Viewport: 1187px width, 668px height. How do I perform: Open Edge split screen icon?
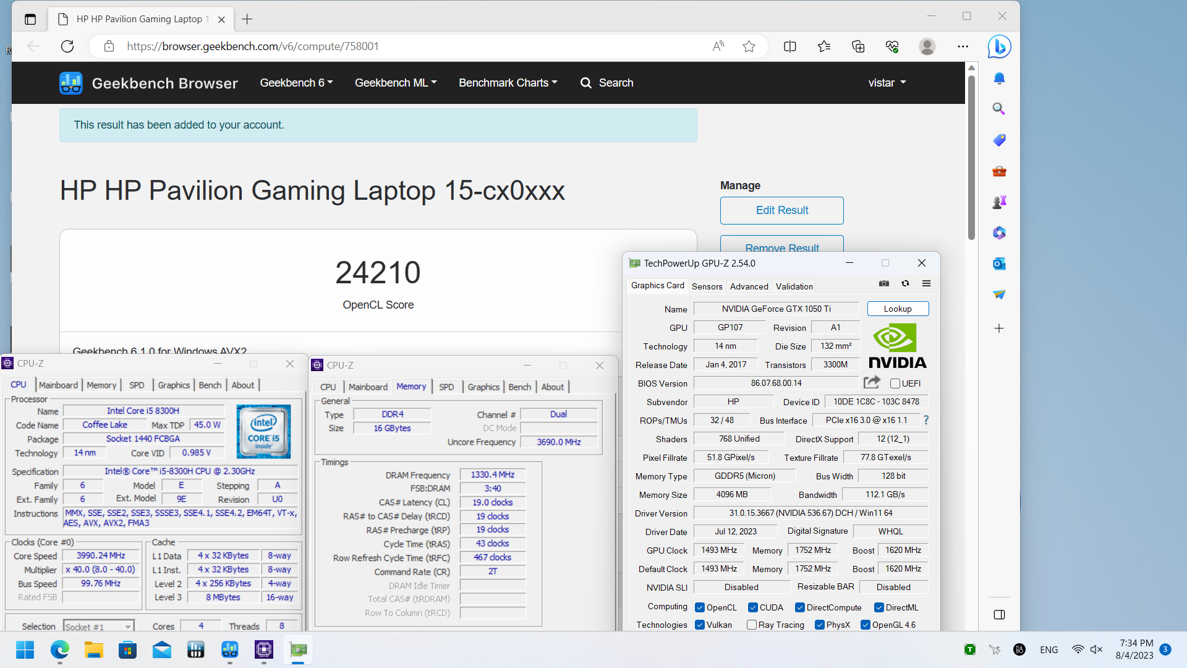pos(789,46)
